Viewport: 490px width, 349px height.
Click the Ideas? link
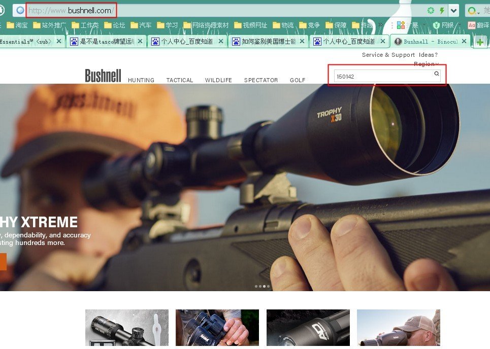click(428, 55)
